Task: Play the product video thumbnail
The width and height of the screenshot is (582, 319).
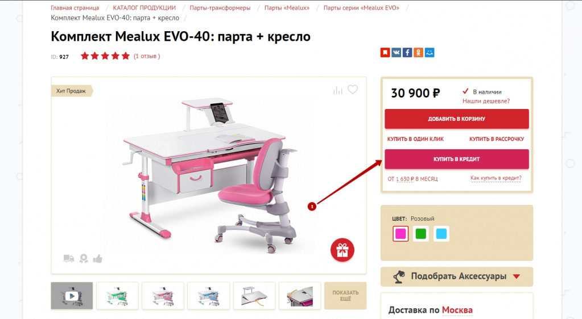Action: [72, 296]
